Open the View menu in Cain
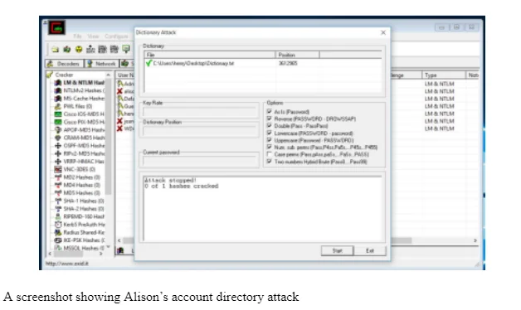Image resolution: width=521 pixels, height=310 pixels. coord(93,36)
